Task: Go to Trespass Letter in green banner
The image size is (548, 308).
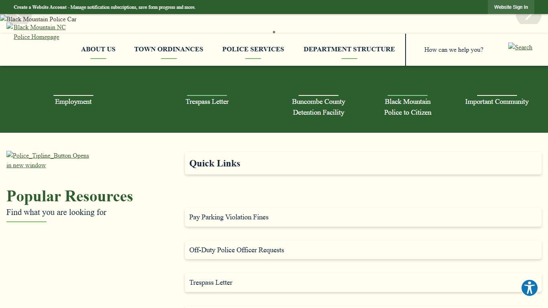Action: [x=207, y=101]
